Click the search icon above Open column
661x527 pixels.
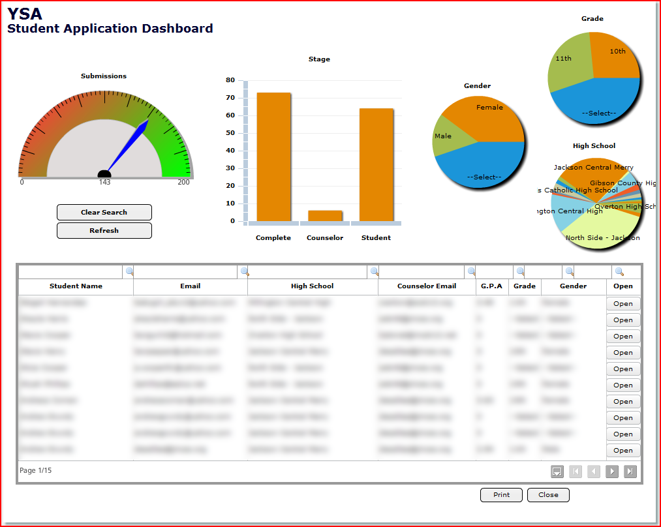pos(619,271)
